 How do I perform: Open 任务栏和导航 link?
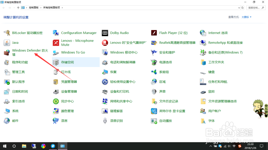218,82
